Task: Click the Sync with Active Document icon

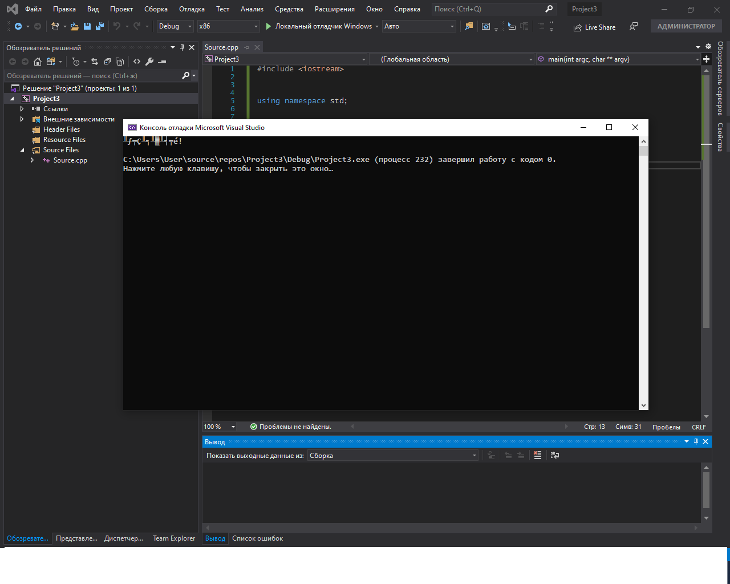Action: point(95,62)
